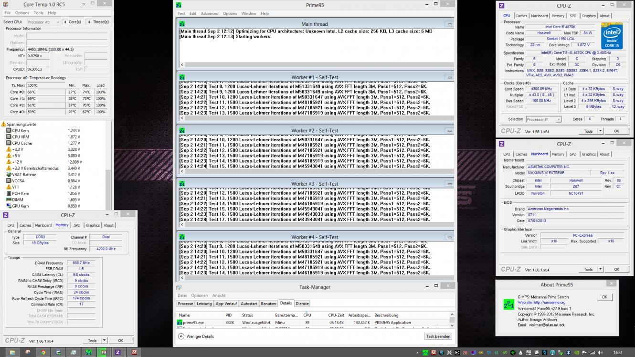Open Chrome from the taskbar
Image resolution: width=635 pixels, height=357 pixels.
coord(42,352)
